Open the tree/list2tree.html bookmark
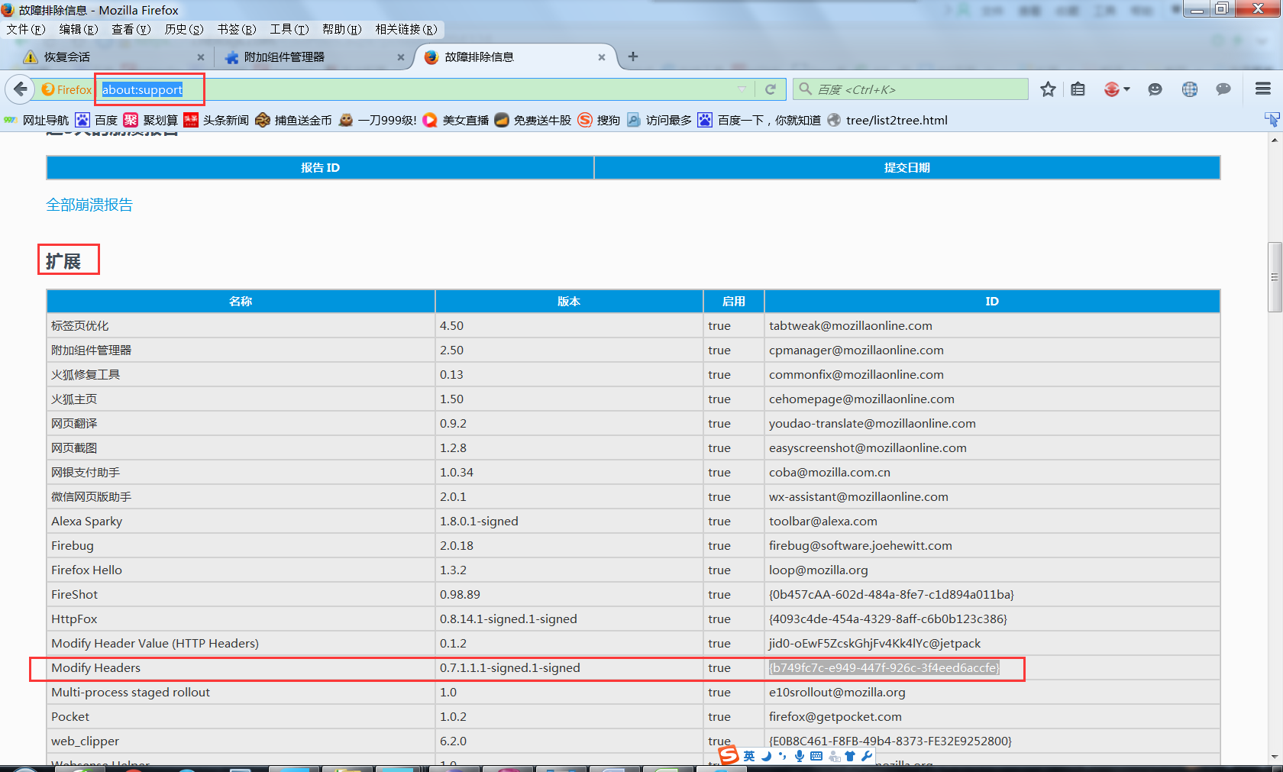Image resolution: width=1283 pixels, height=772 pixels. coord(887,120)
